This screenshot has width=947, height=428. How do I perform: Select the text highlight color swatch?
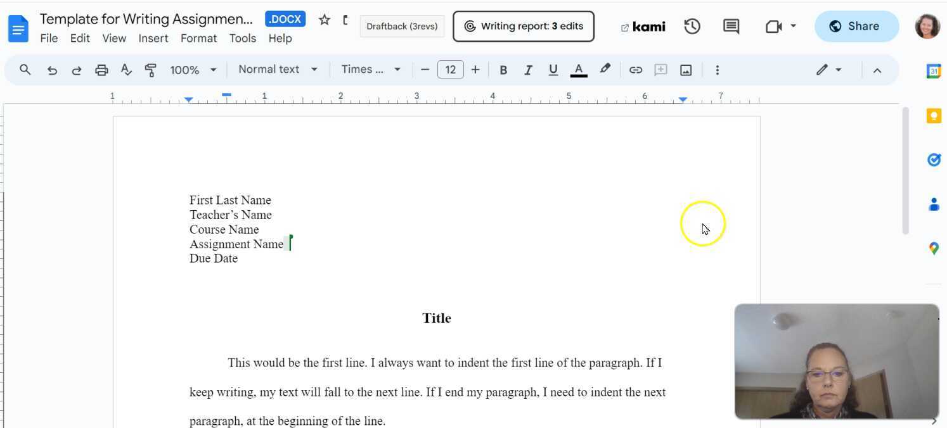click(605, 70)
